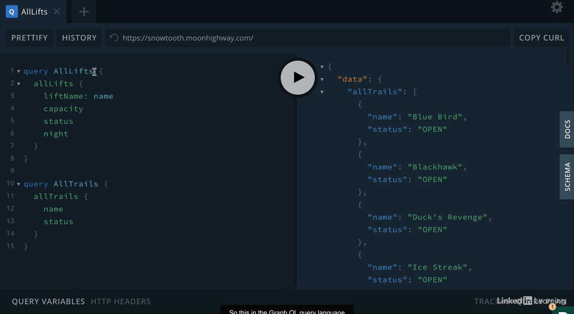Click the COPY CURL button
The height and width of the screenshot is (314, 574).
pyautogui.click(x=542, y=38)
